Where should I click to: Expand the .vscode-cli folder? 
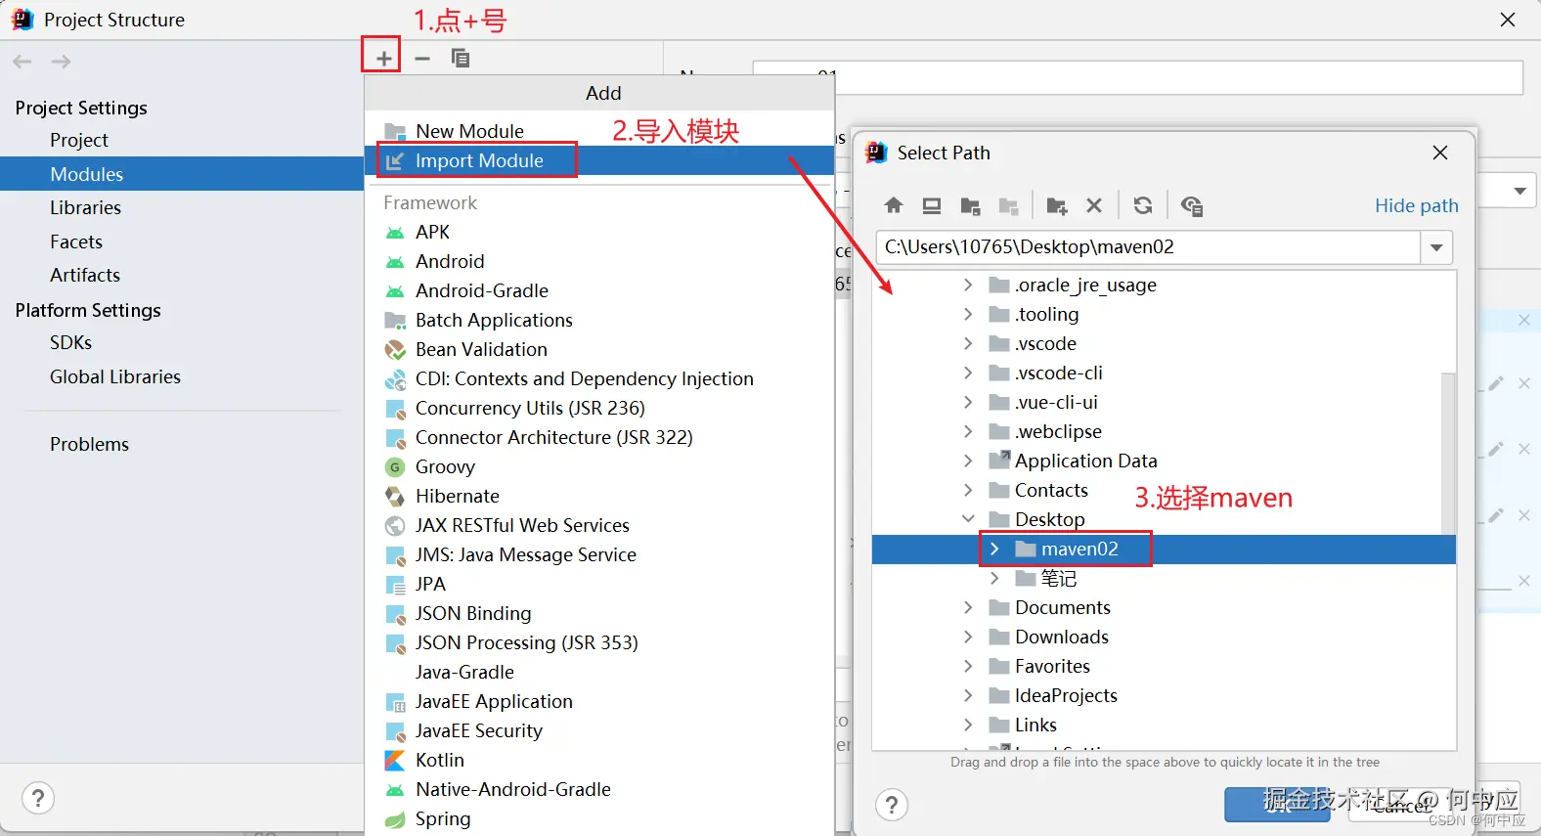coord(968,373)
